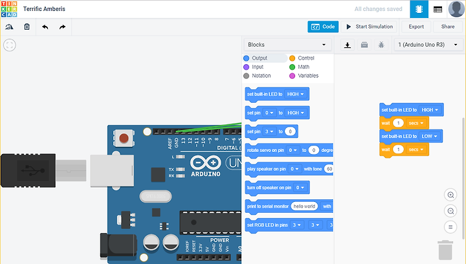Screen dimensions: 466x264
Task: Redo the last action
Action: (62, 27)
